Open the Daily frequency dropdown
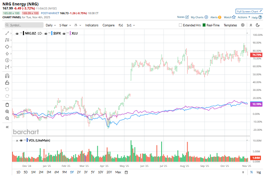Screen dimensions: 264x178 coord(51,25)
